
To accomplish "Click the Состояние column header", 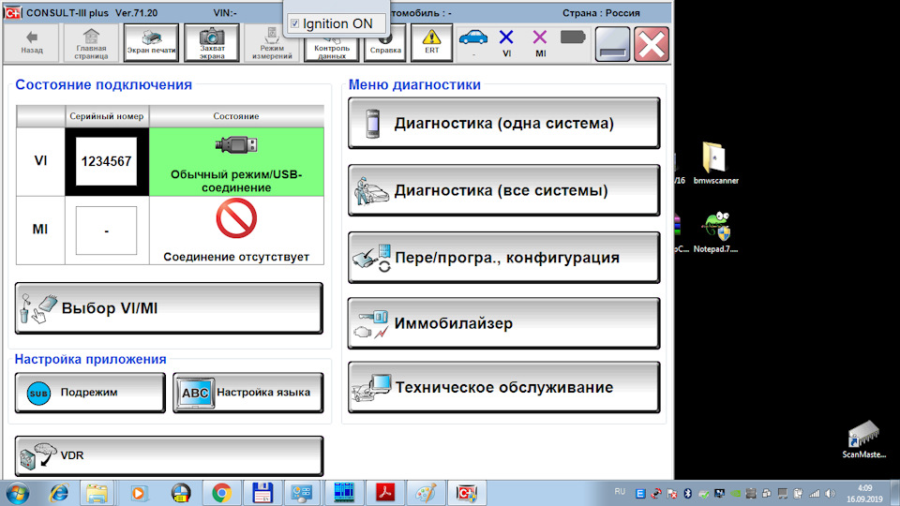I will [236, 116].
